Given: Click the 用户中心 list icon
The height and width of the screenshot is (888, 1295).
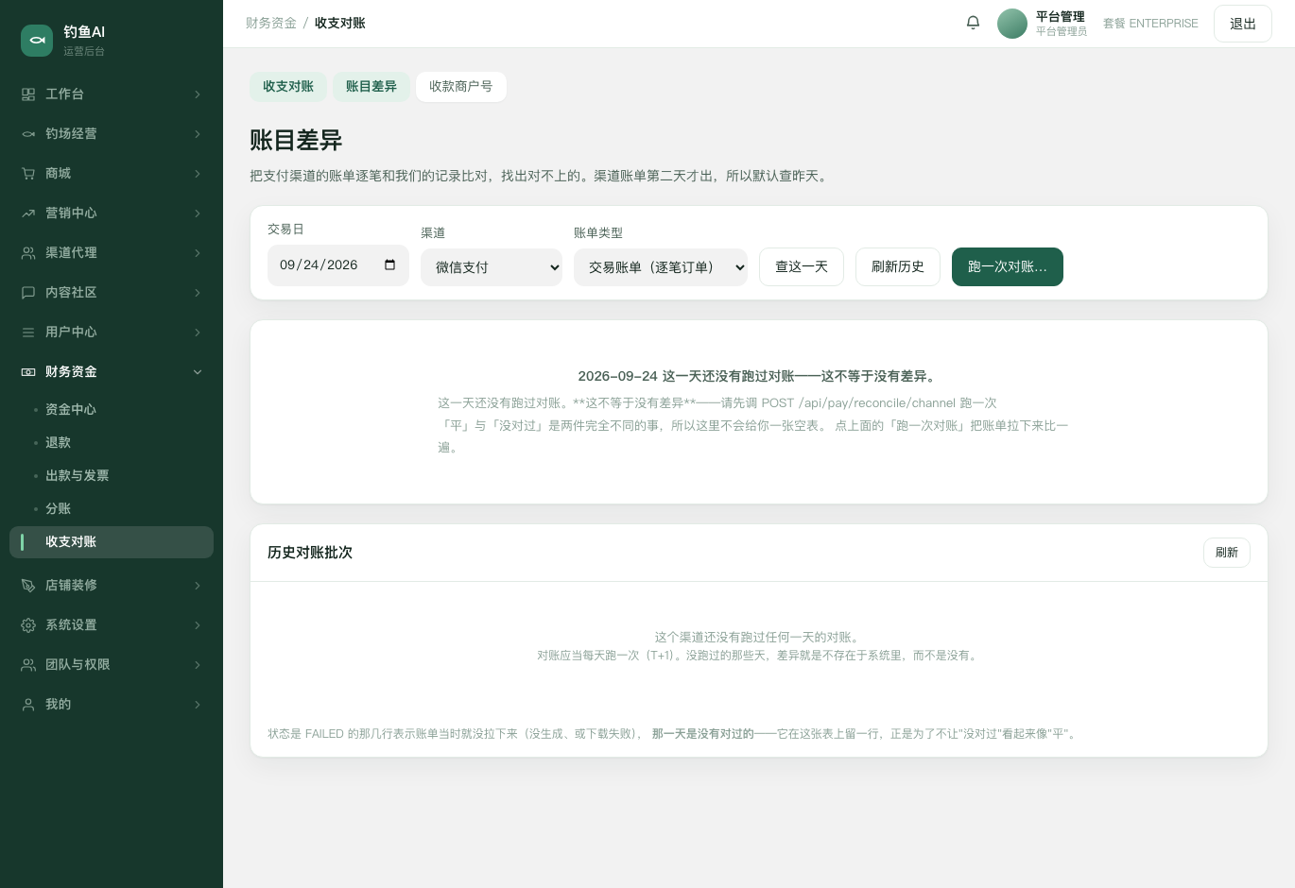Looking at the screenshot, I should [x=28, y=333].
